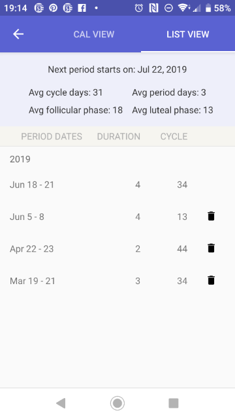The height and width of the screenshot is (419, 235).
Task: Tap the back arrow in header
Action: pos(18,34)
